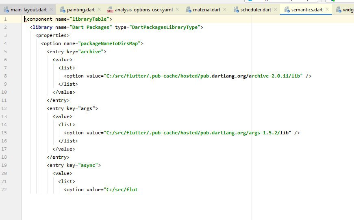This screenshot has height=220, width=354.
Task: Click the main_layout.dart file icon
Action: point(7,10)
